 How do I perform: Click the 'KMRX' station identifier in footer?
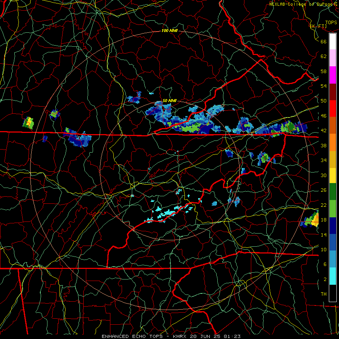[180, 336]
